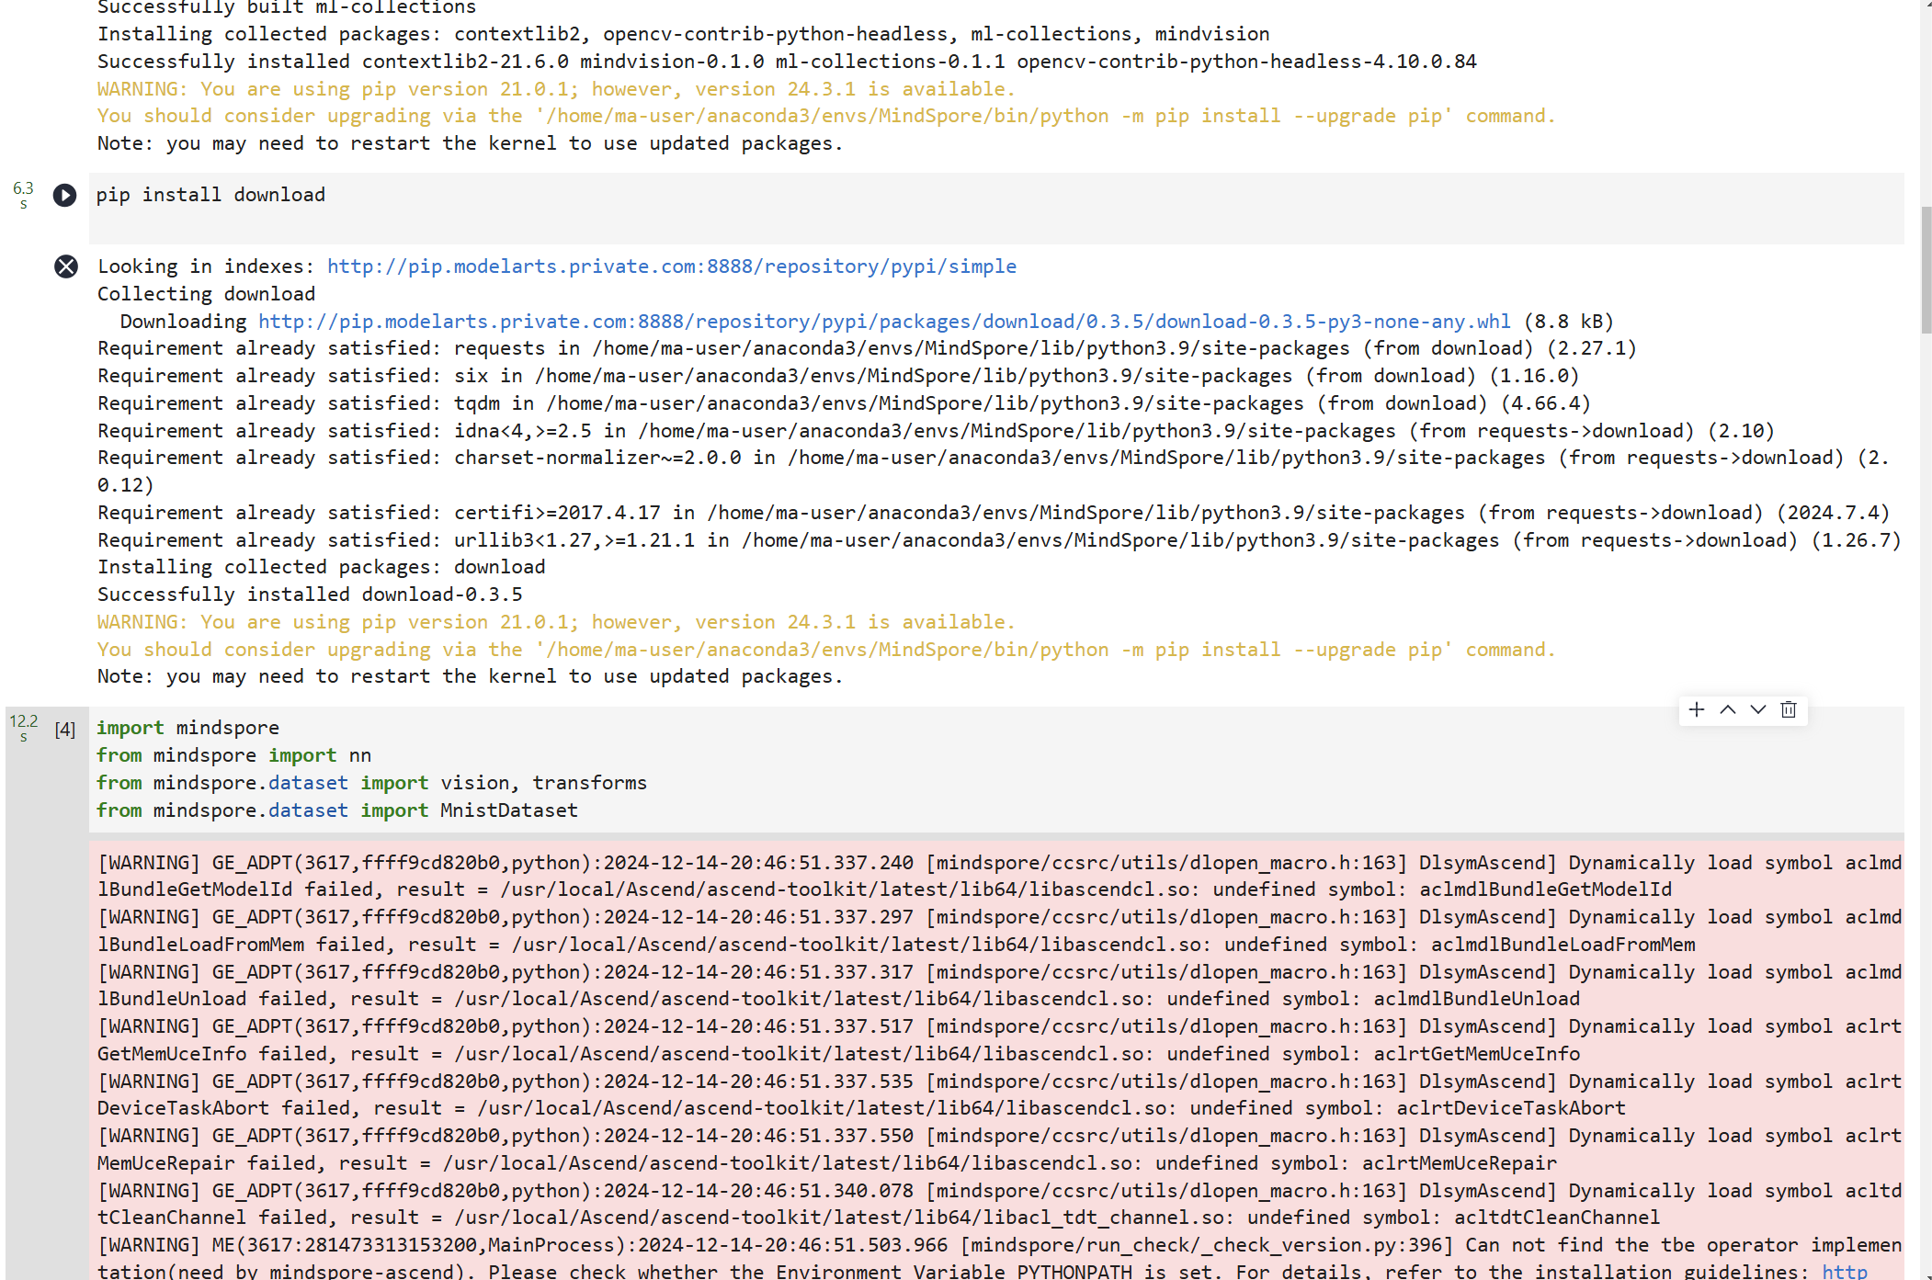The image size is (1932, 1280).
Task: Click the MnistDataset import line
Action: click(336, 810)
